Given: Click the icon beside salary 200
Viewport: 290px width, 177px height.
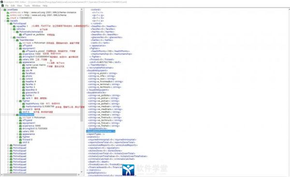Looking at the screenshot, I should (20, 59).
